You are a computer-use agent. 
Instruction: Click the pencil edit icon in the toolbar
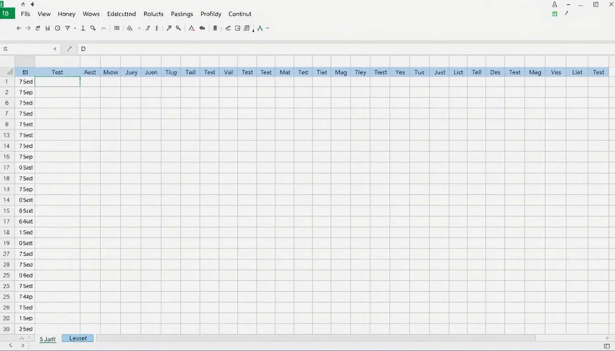[148, 28]
